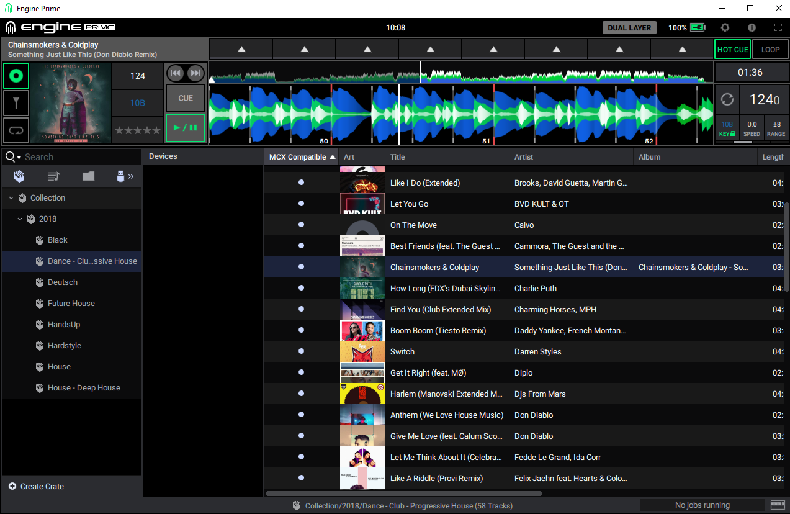Expand more sources with the double chevron
Screen dimensions: 790x514
131,176
